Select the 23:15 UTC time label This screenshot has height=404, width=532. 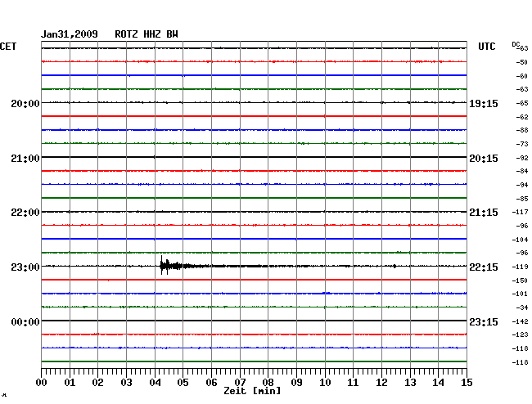(x=484, y=321)
